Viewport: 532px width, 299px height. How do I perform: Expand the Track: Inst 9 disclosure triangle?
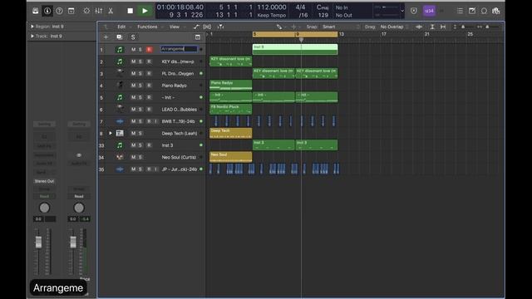coord(32,36)
